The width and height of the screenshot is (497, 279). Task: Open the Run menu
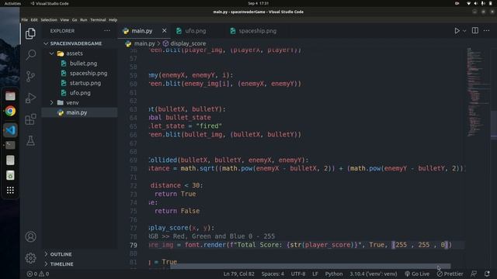84,19
